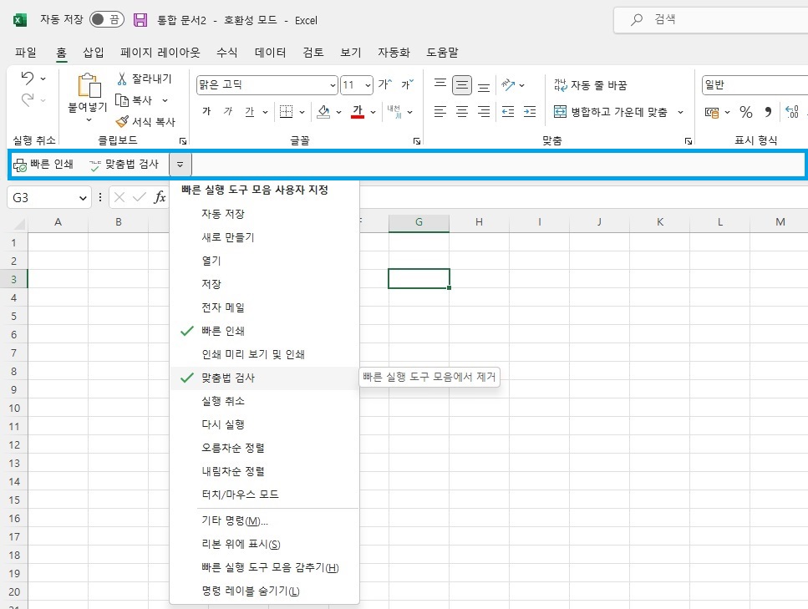The width and height of the screenshot is (808, 609).
Task: Switch to the Review (검토) tab
Action: click(313, 52)
